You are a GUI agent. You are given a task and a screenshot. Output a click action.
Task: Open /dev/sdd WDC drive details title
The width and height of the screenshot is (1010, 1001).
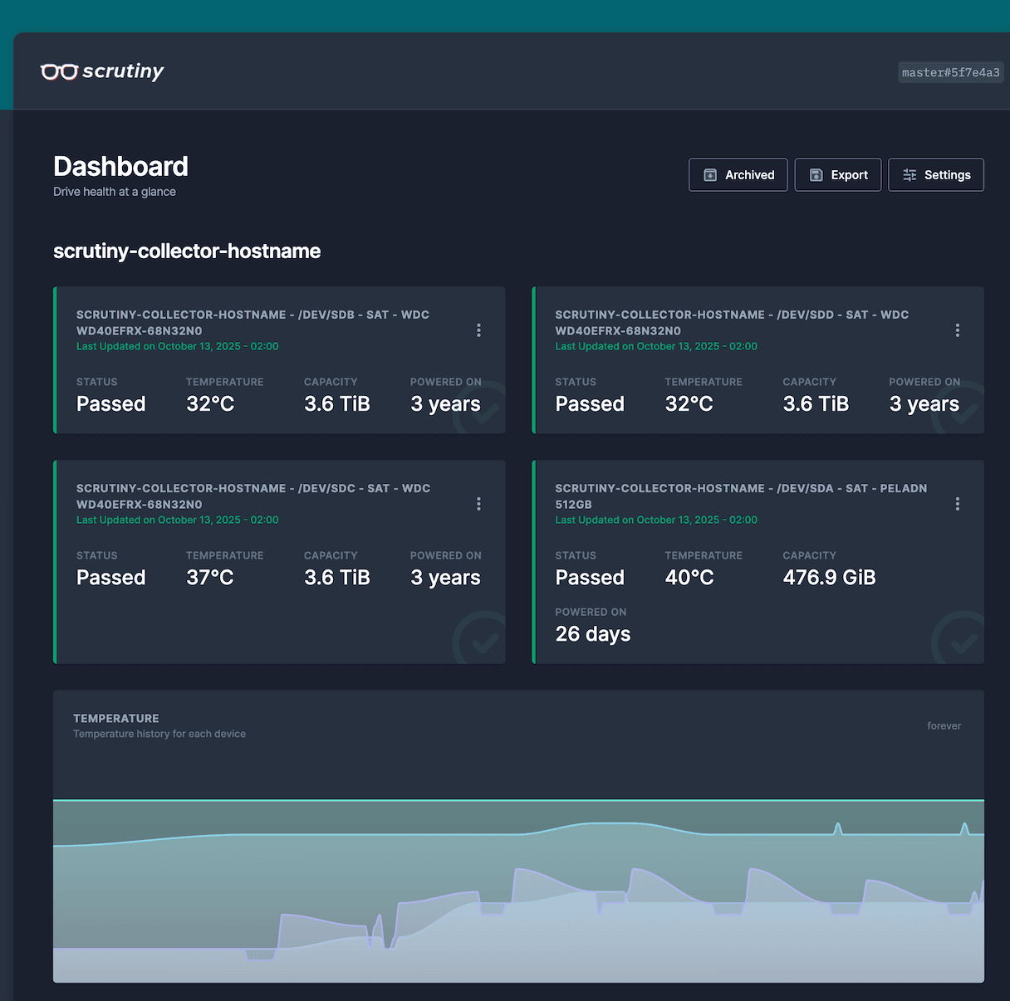click(x=731, y=322)
